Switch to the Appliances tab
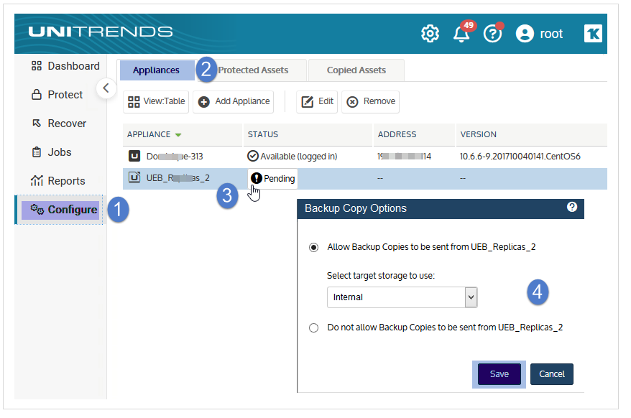The height and width of the screenshot is (418, 631). pos(157,70)
